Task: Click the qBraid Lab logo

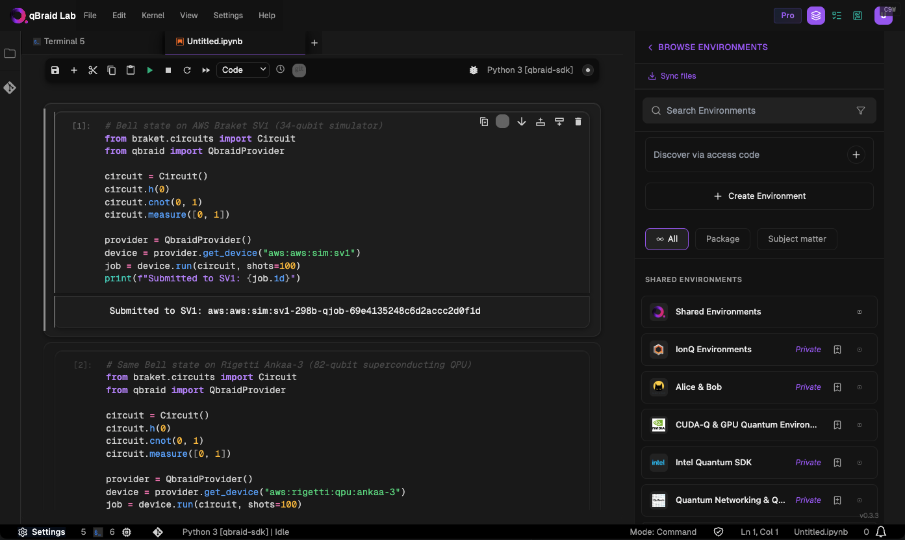Action: point(43,16)
